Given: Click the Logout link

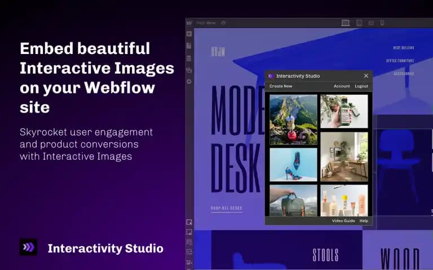Looking at the screenshot, I should tap(361, 86).
